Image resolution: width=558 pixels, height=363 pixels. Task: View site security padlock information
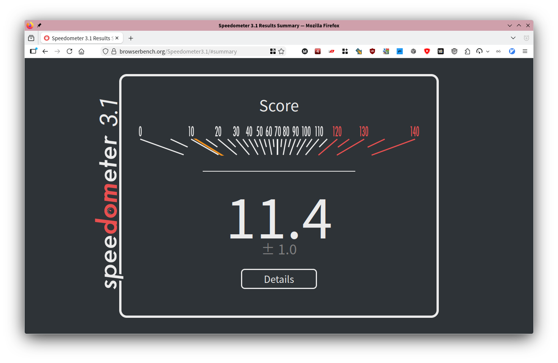113,51
